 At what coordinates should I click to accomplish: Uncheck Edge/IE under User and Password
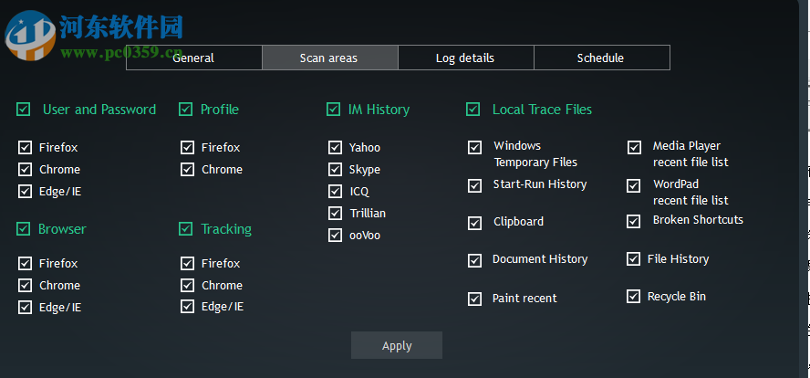point(25,192)
